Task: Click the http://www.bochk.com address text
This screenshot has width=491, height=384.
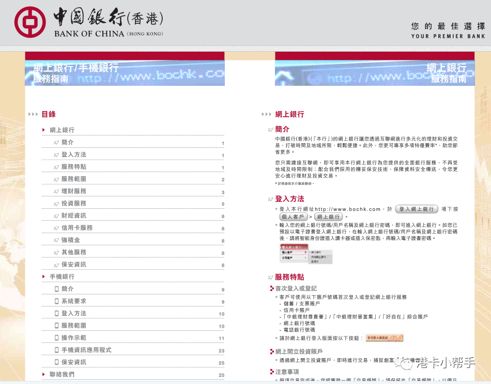Action: tap(348, 209)
